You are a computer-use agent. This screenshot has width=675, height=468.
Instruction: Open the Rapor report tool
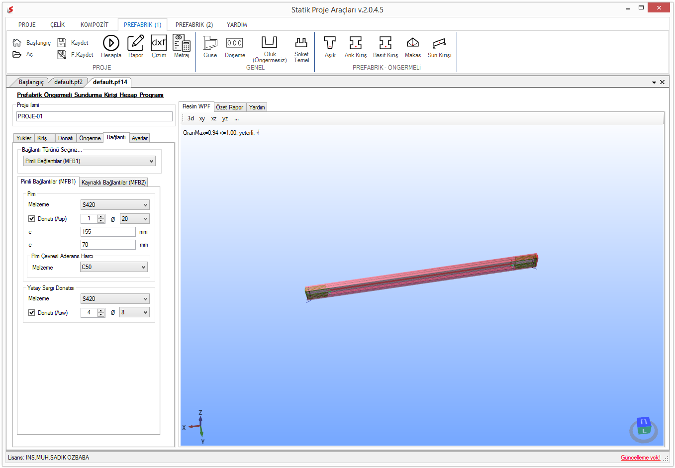pyautogui.click(x=136, y=43)
